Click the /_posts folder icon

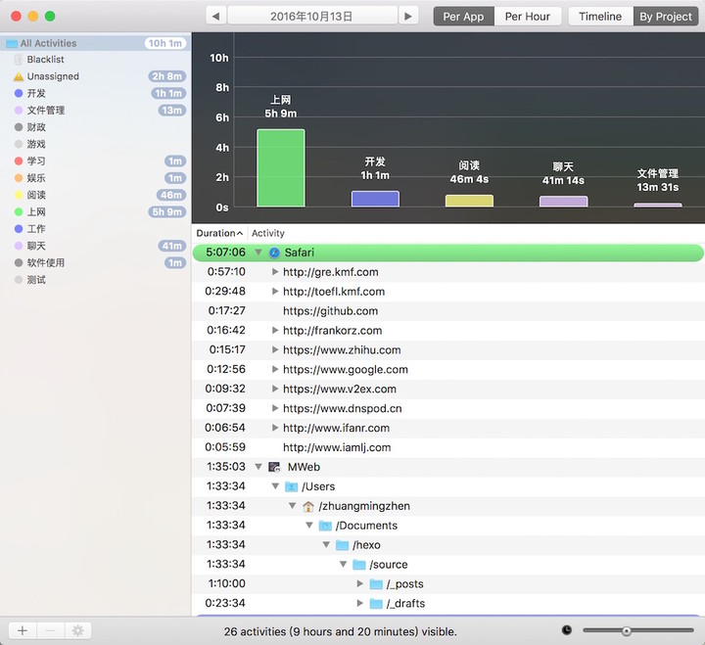click(376, 584)
